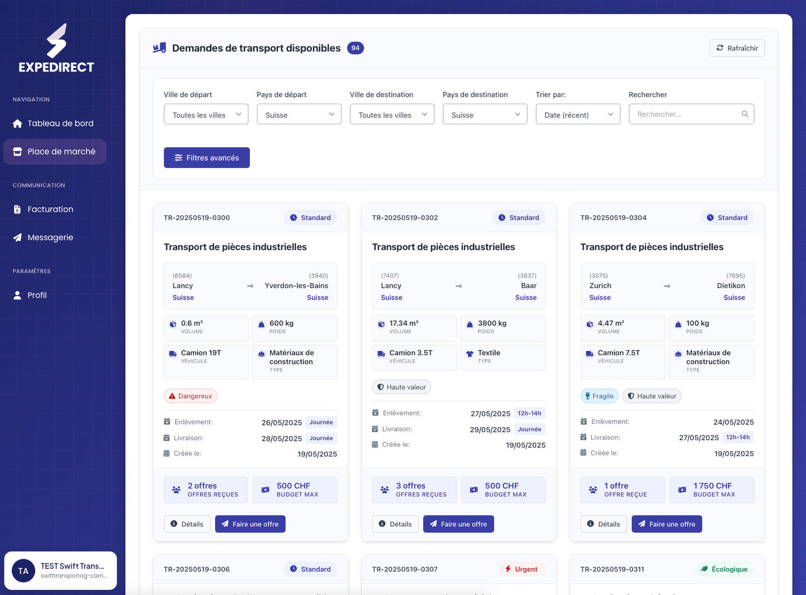Click the banknote icon beside 1 750 CHF
The height and width of the screenshot is (595, 806).
[682, 490]
